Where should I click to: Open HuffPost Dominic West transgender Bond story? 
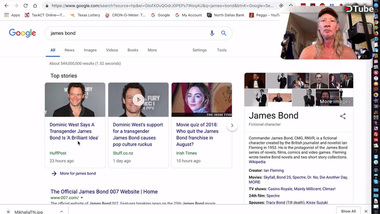74,131
